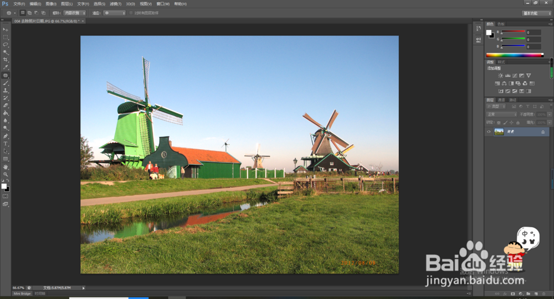Open the 基本功能 workspace dropdown

click(x=537, y=13)
